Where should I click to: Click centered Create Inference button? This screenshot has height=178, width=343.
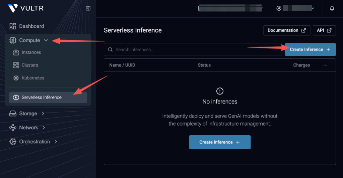pyautogui.click(x=220, y=142)
